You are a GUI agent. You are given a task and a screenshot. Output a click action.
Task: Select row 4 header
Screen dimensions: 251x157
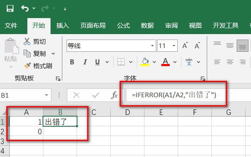[x=5, y=151]
